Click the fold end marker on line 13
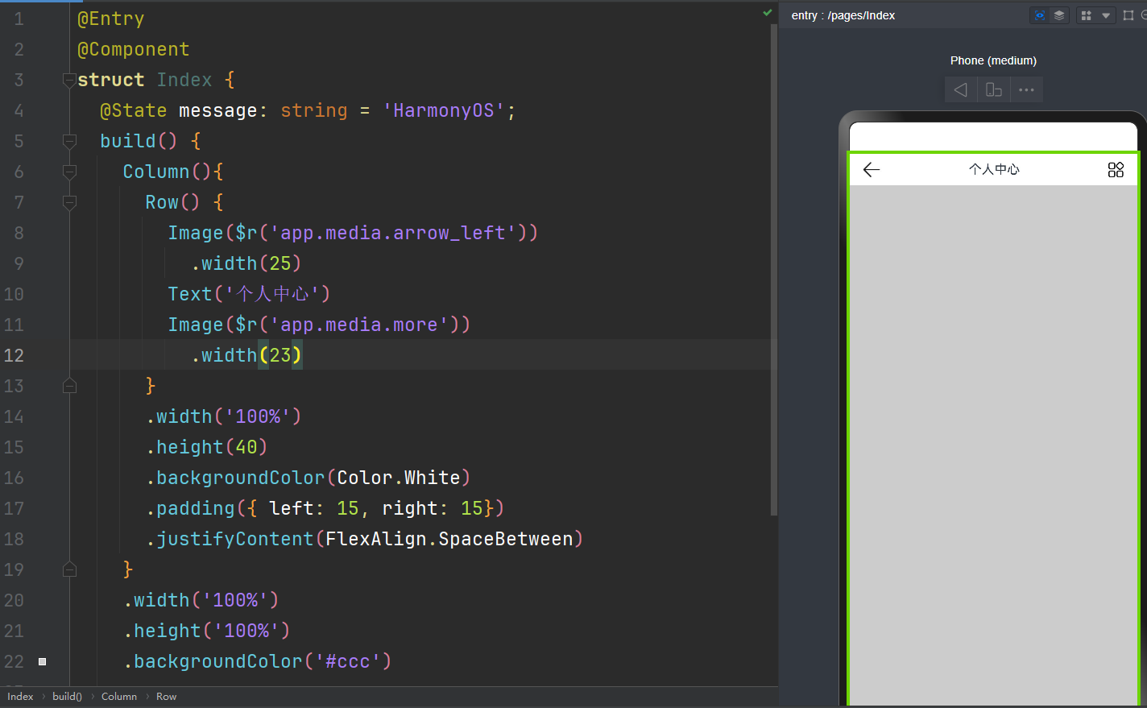 69,386
